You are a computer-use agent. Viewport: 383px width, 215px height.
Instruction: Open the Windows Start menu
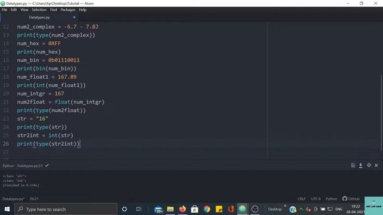pyautogui.click(x=7, y=209)
